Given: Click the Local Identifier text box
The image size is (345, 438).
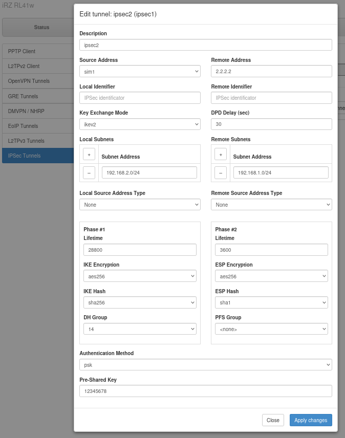Looking at the screenshot, I should pyautogui.click(x=140, y=98).
